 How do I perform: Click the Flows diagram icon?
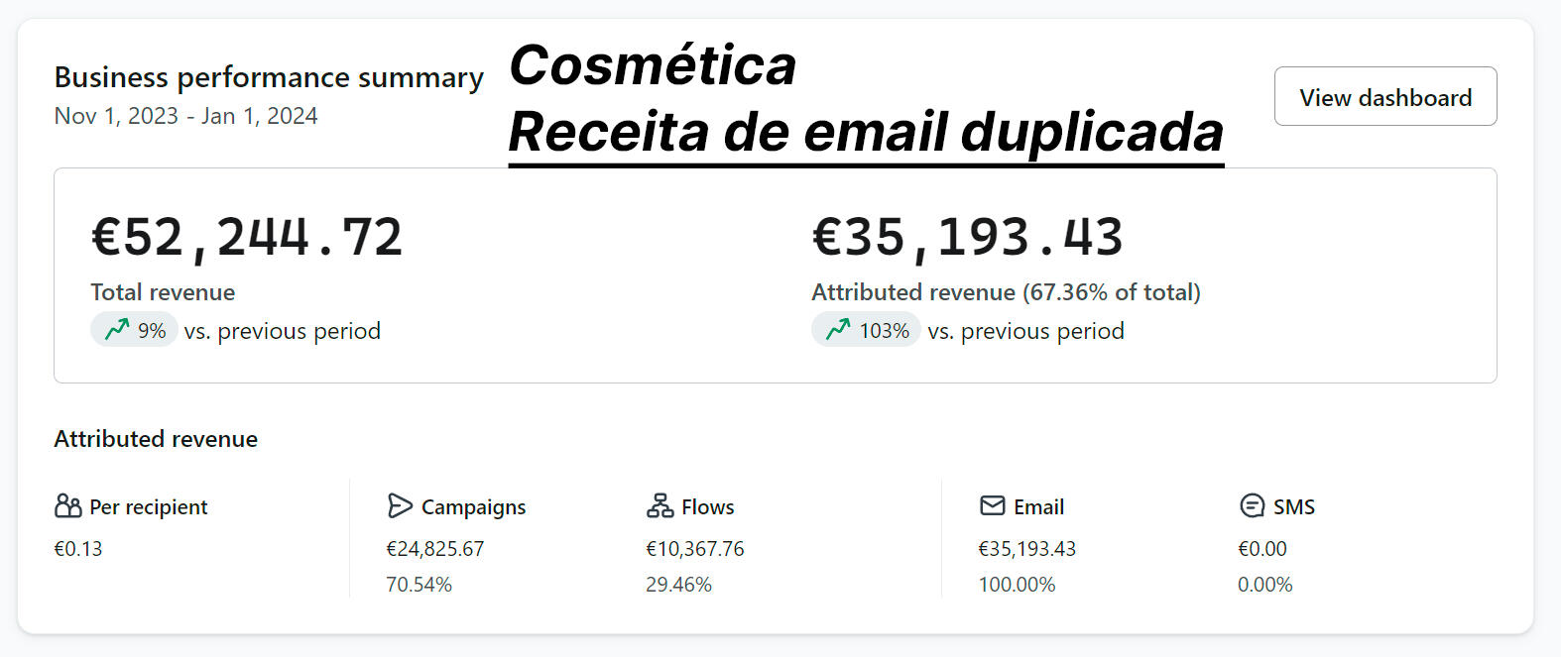660,506
